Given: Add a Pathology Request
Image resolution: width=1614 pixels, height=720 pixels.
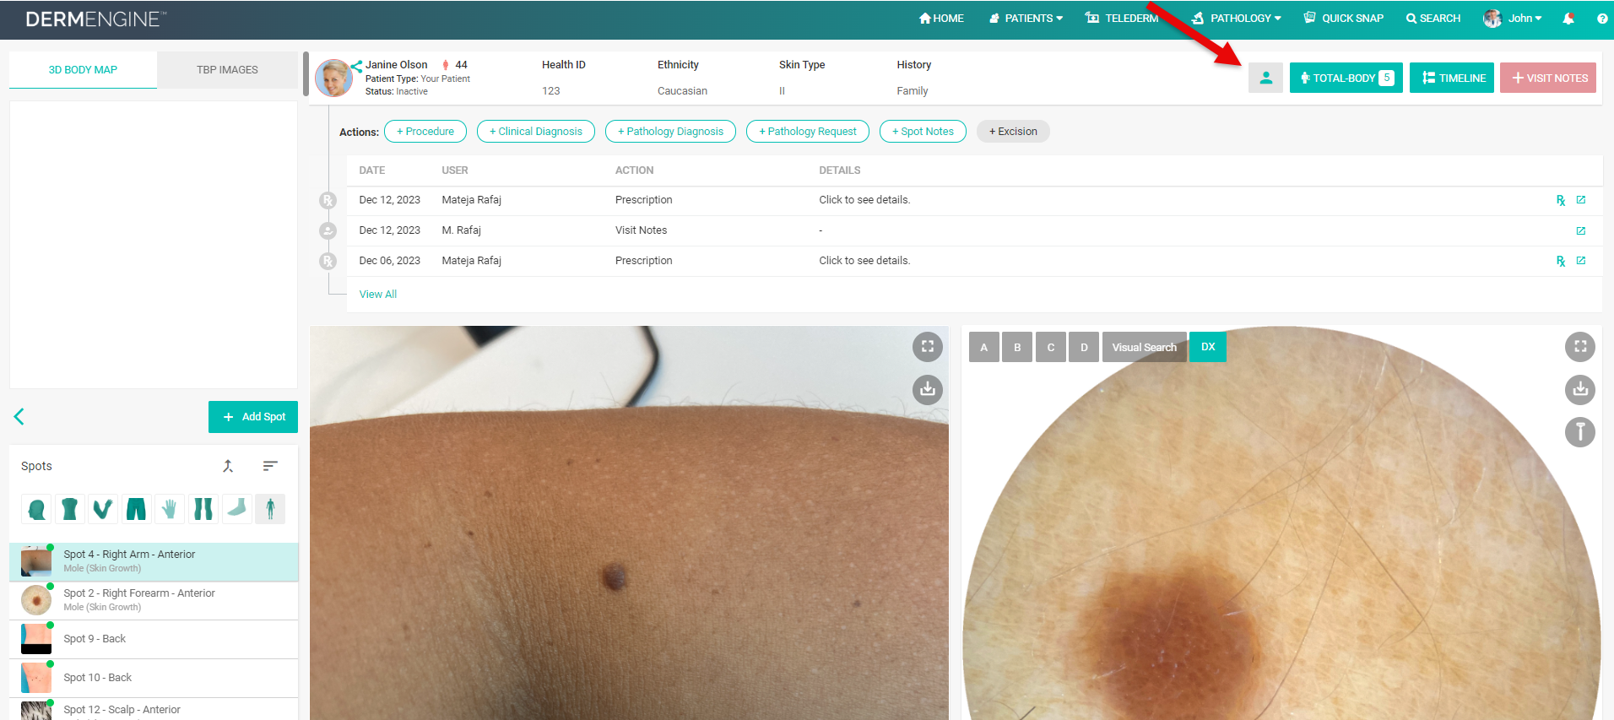Looking at the screenshot, I should [x=808, y=132].
